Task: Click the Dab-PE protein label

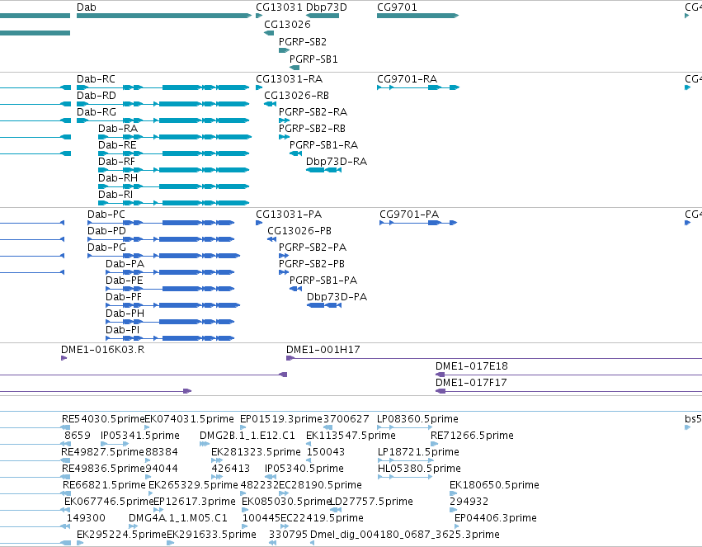Action: [125, 281]
